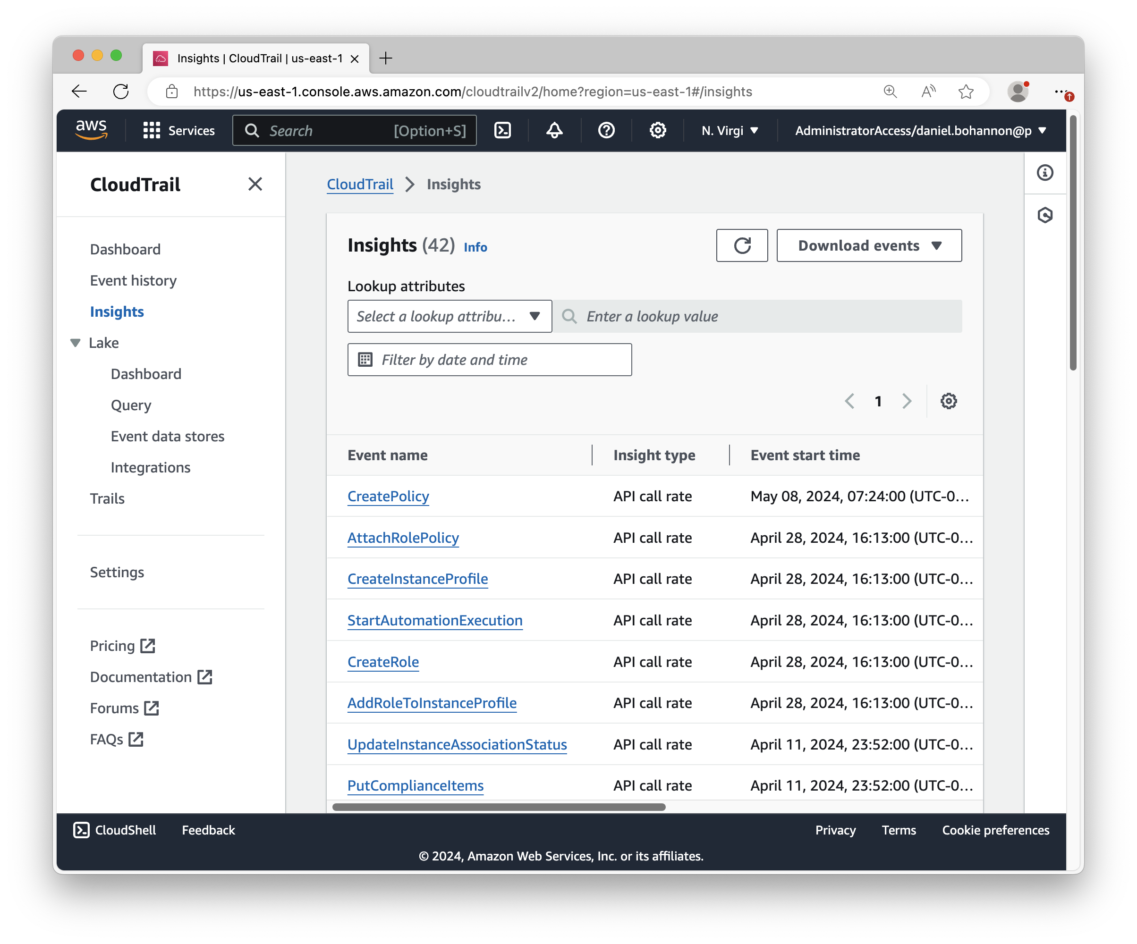
Task: Open the calendar date filter icon
Action: (x=366, y=359)
